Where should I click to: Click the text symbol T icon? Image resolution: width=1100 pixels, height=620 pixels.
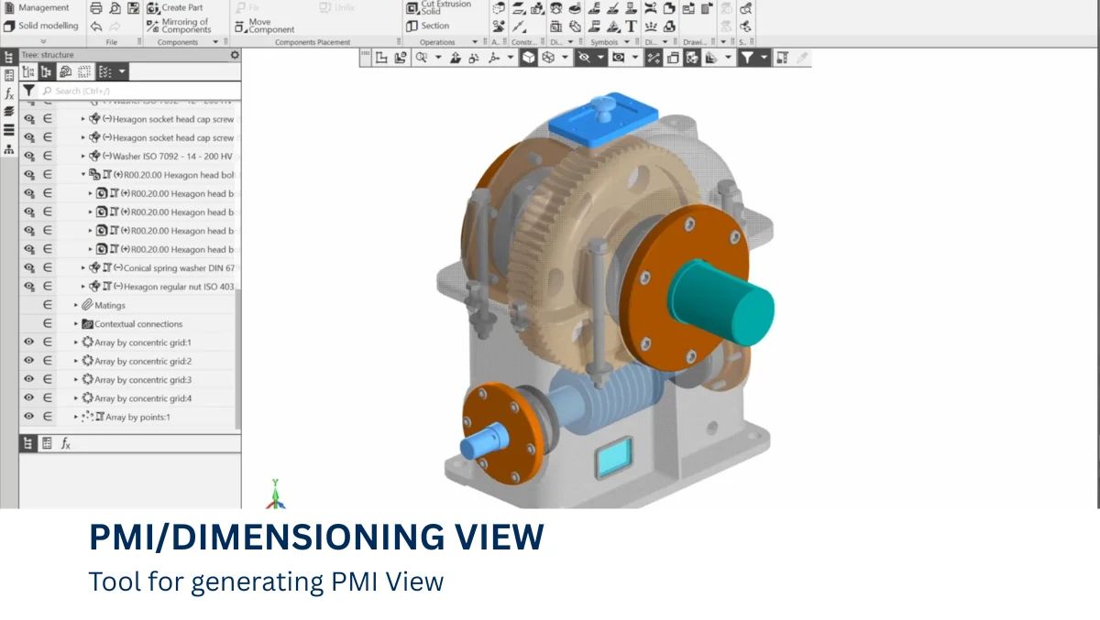pos(631,27)
